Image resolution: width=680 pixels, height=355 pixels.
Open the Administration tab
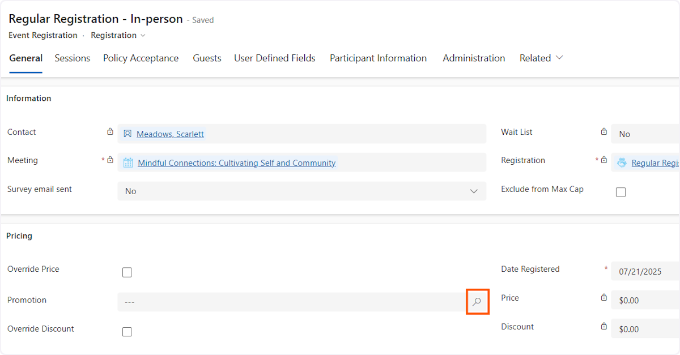tap(474, 58)
